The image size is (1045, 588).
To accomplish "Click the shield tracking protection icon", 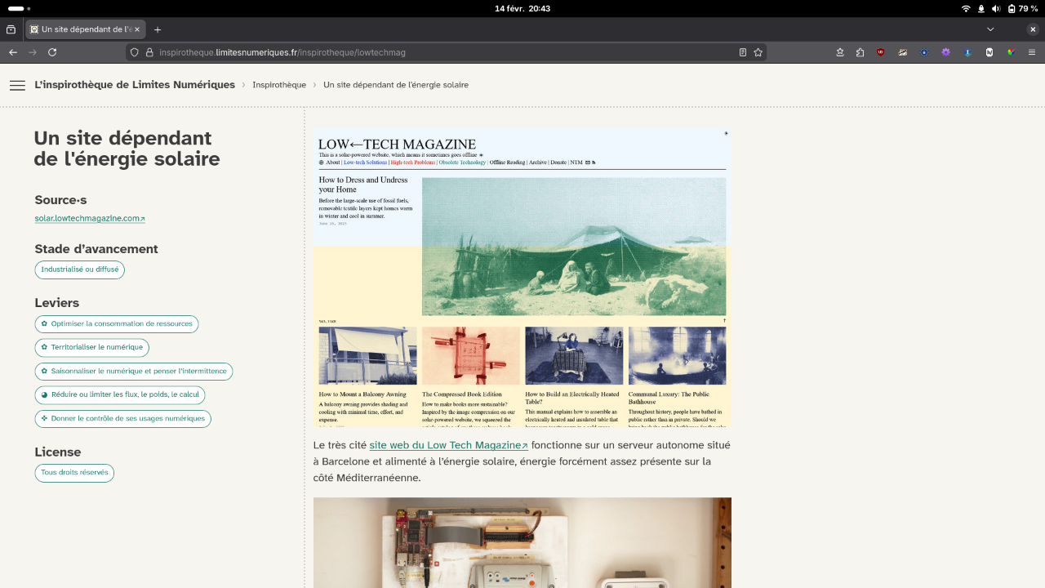I will coord(135,52).
